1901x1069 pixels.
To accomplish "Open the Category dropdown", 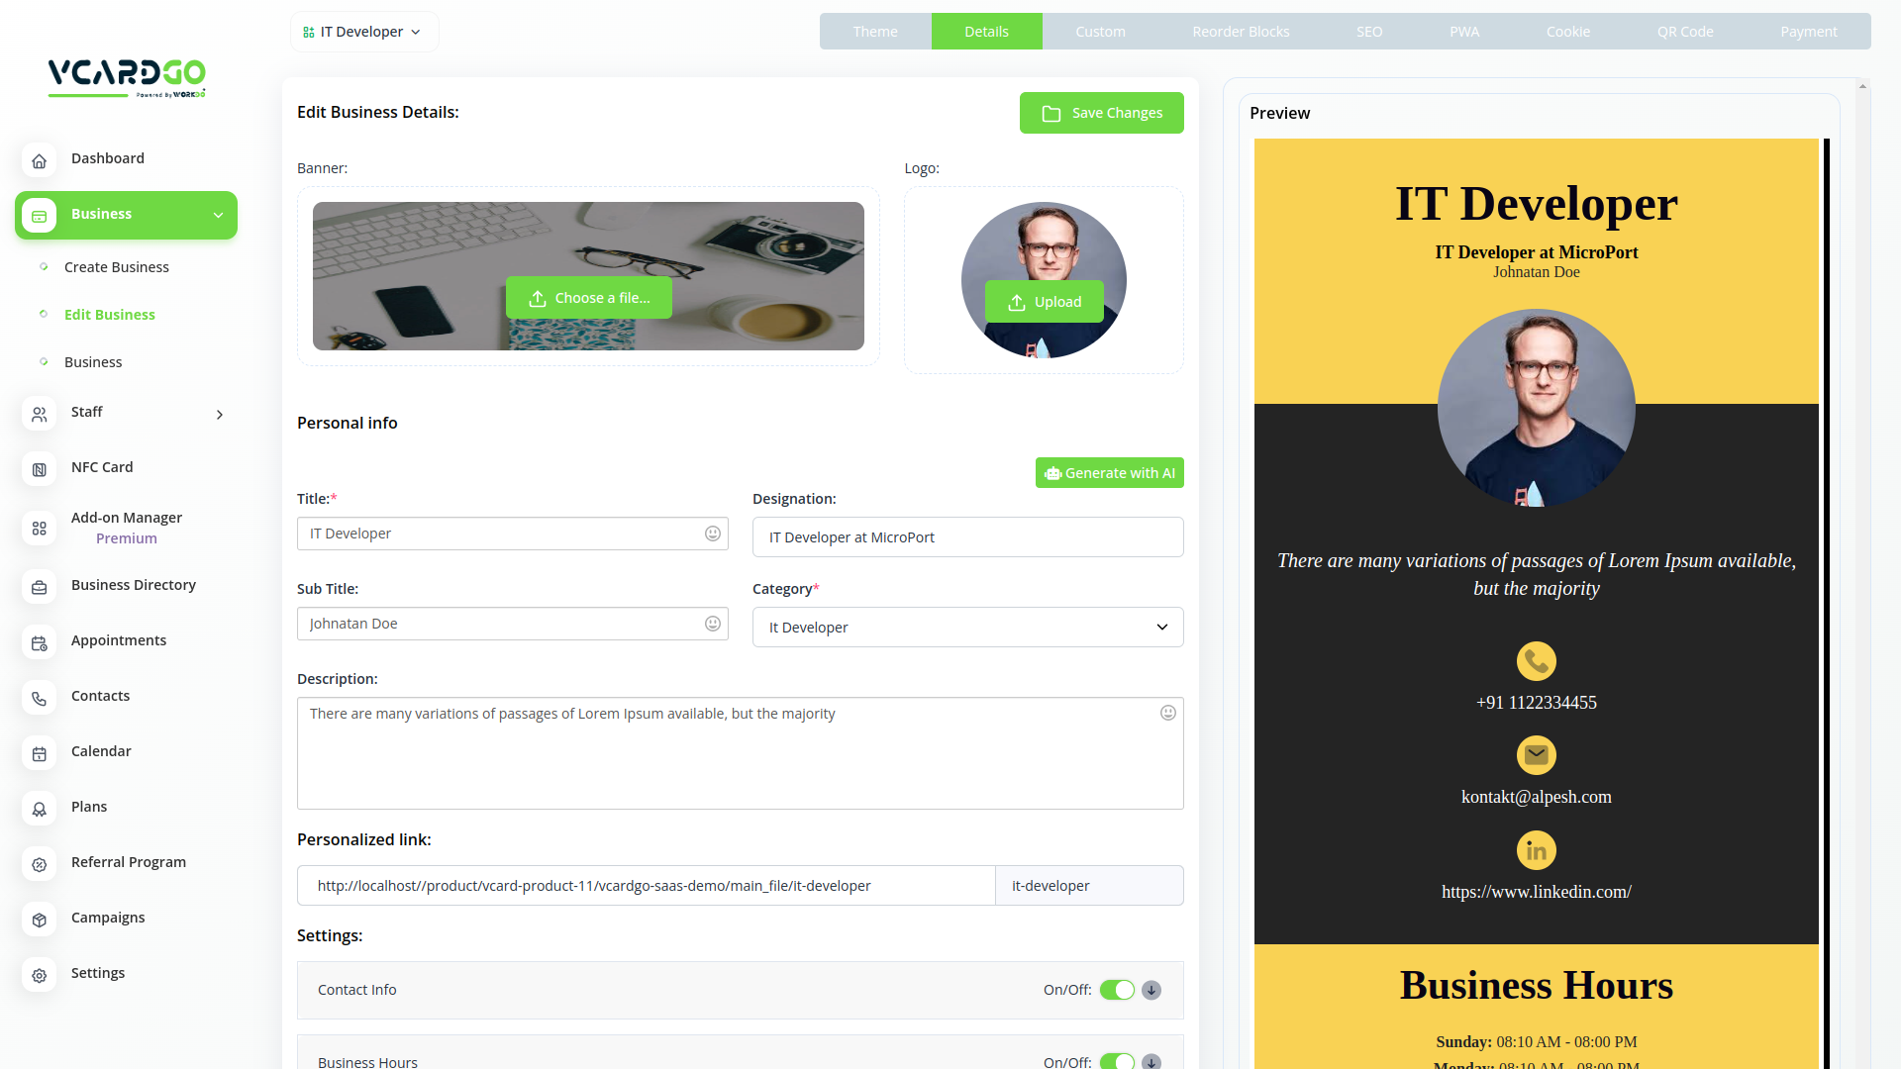I will [x=967, y=628].
